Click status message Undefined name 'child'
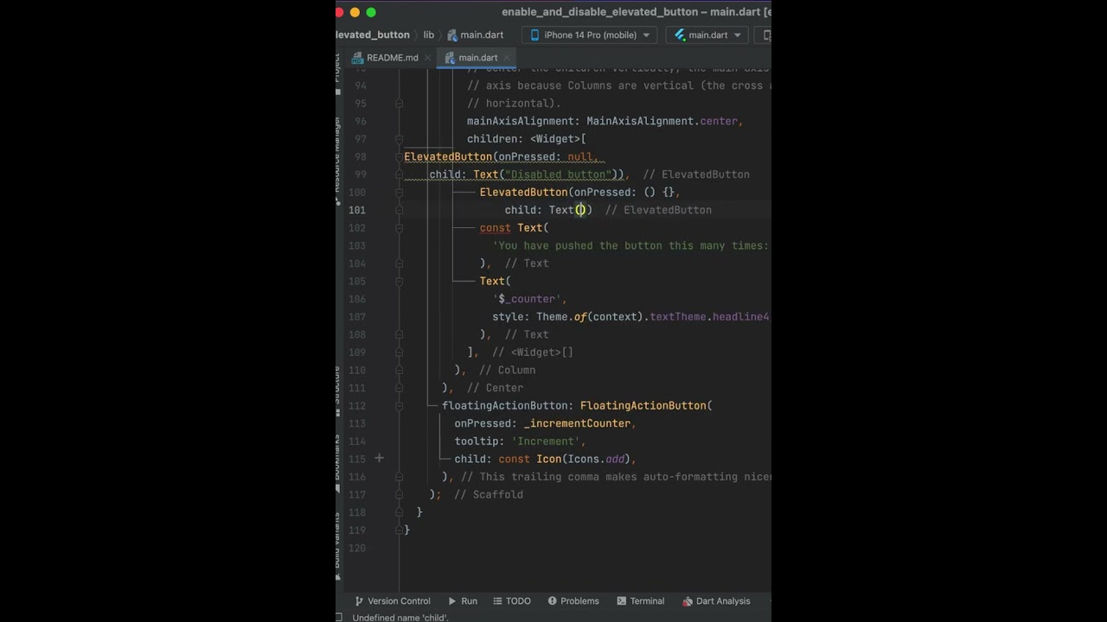 [x=400, y=618]
